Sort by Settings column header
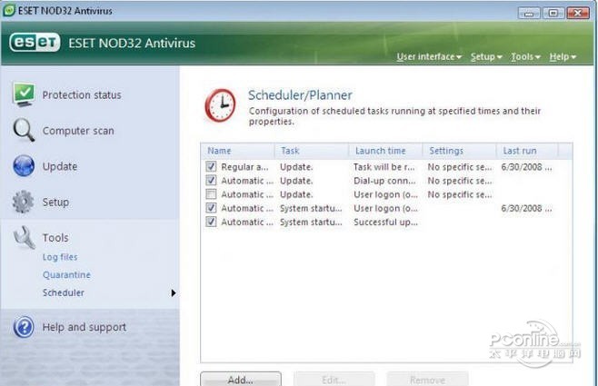Viewport: 598px width, 386px height. coord(459,151)
